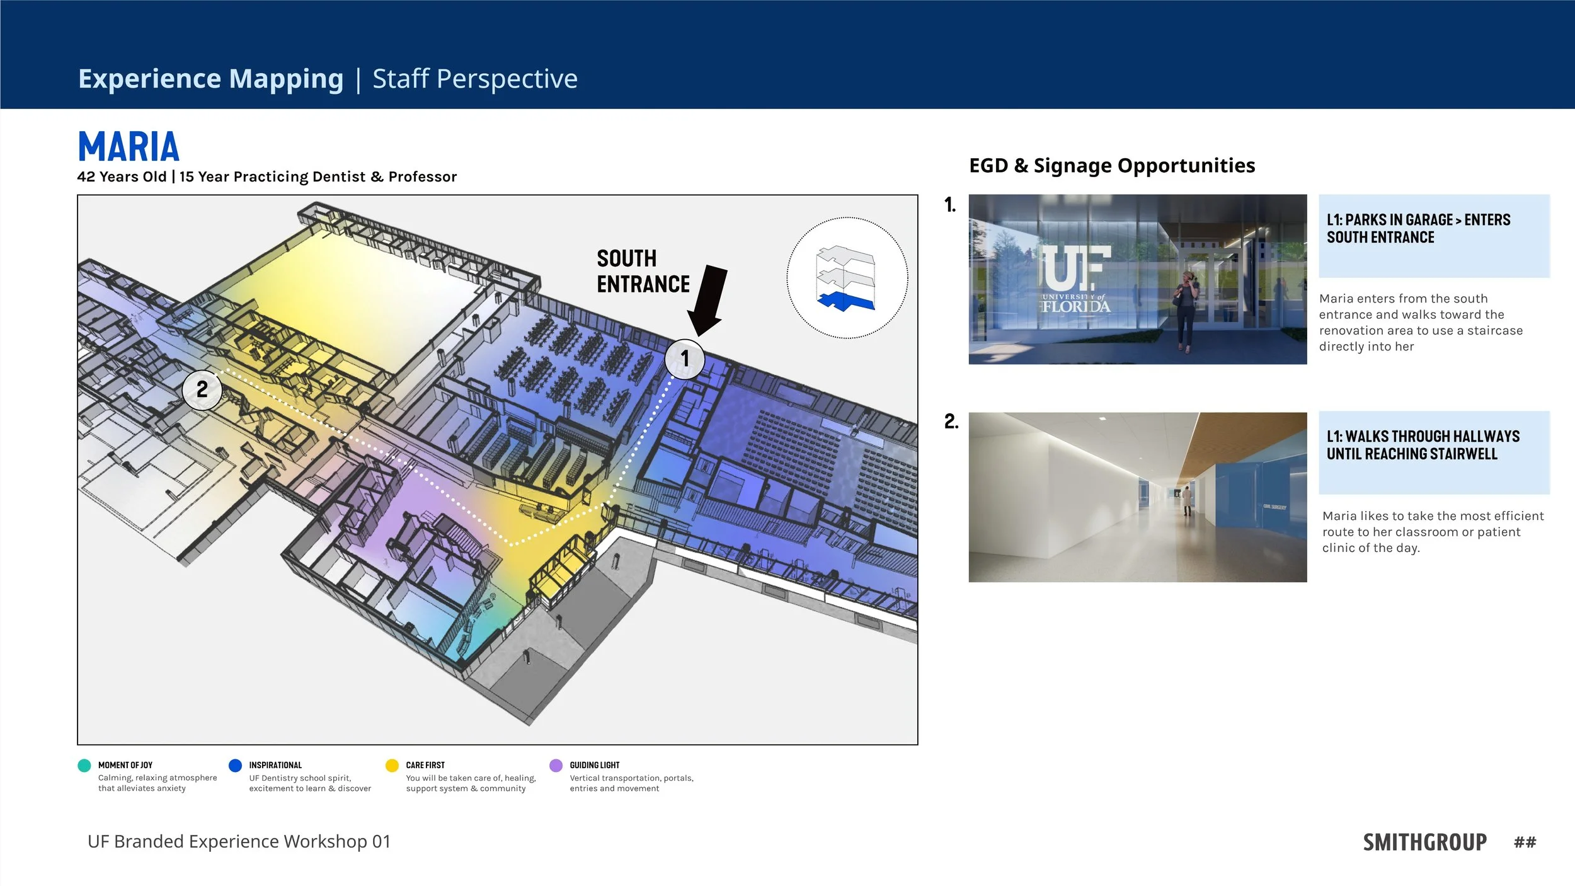The image size is (1575, 886).
Task: Click map marker number 1
Action: (684, 359)
